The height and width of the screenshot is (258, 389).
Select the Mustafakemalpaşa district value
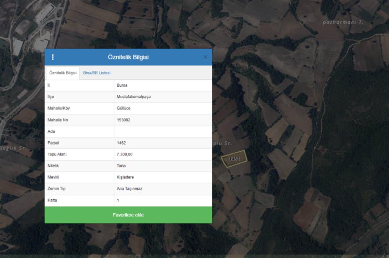[133, 97]
